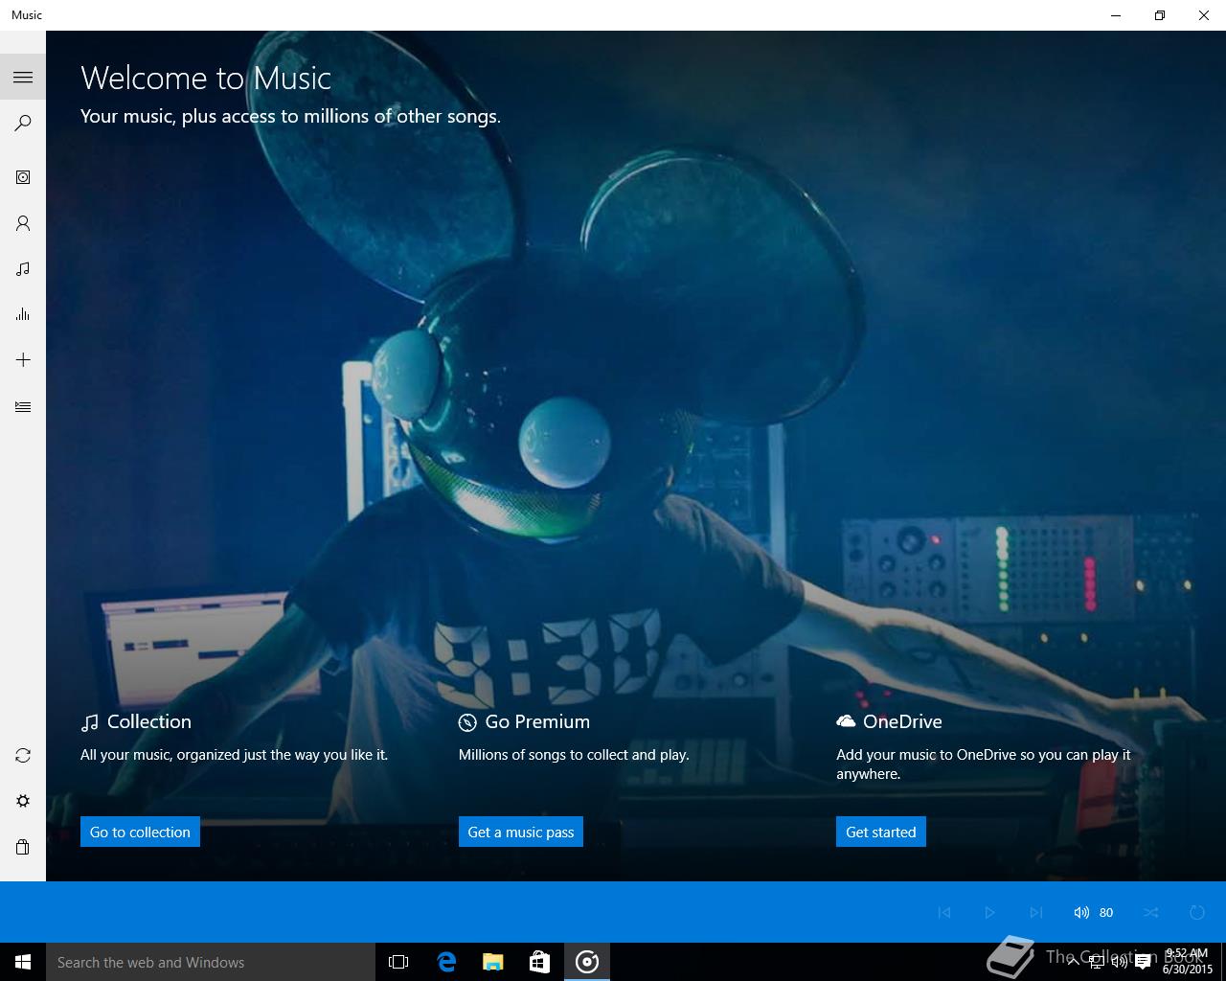
Task: Click the Search the web and Windows box
Action: [211, 962]
